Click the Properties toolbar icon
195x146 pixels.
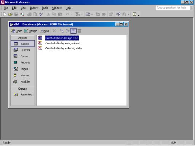tap(111, 14)
